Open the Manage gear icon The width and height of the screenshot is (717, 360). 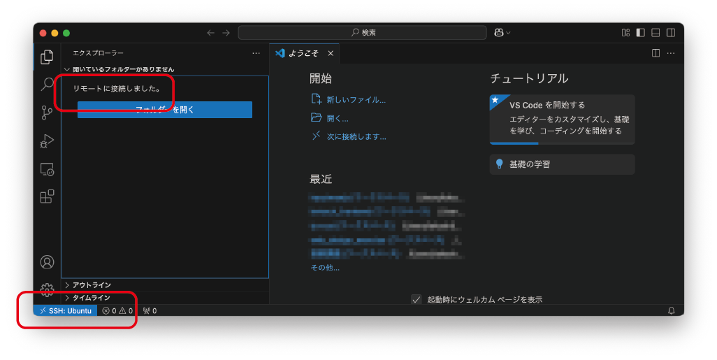[47, 289]
